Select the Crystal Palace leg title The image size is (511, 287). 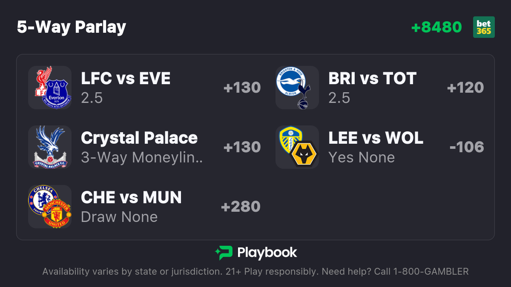[x=139, y=138]
